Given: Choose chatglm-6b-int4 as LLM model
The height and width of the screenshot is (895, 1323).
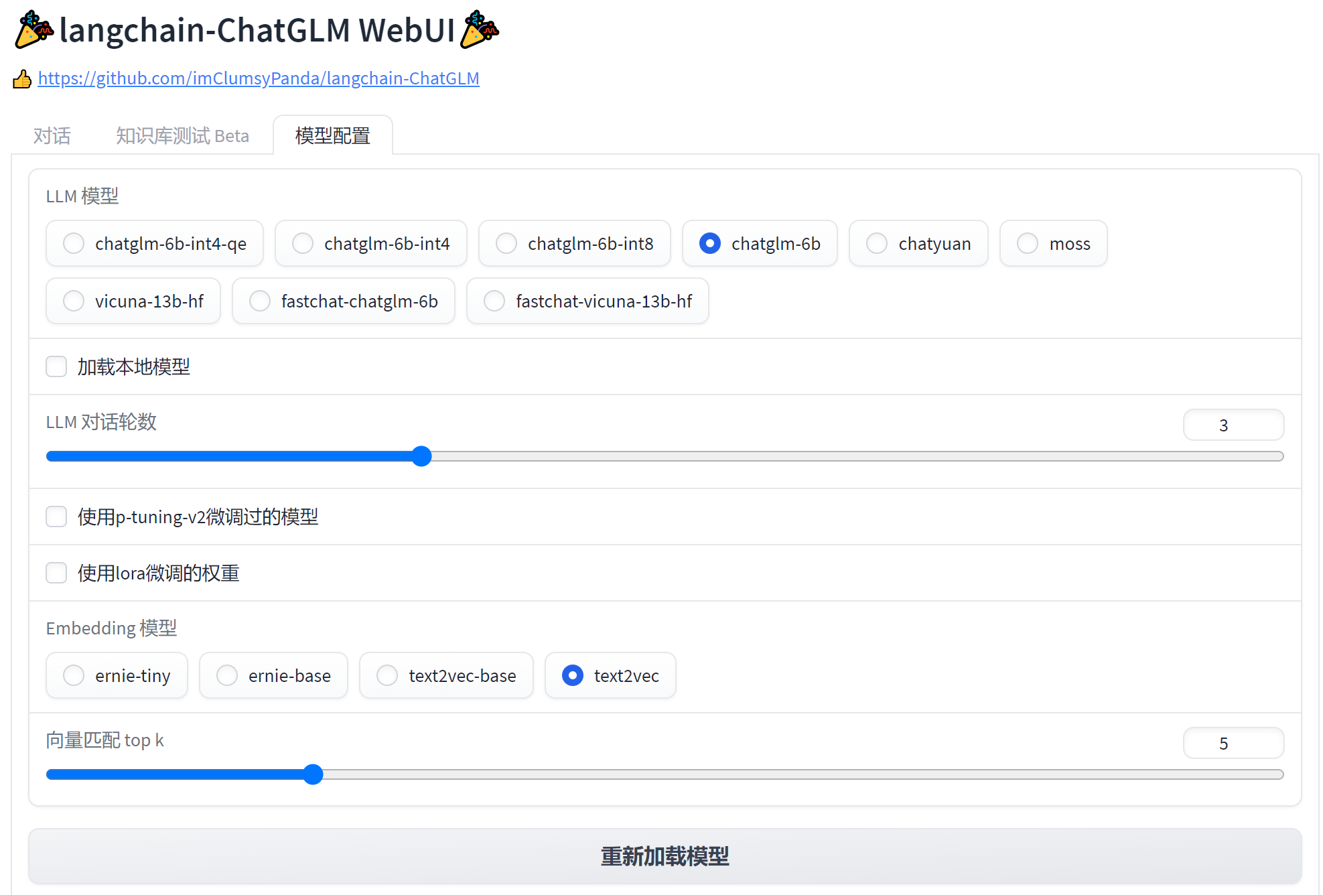Looking at the screenshot, I should click(x=303, y=243).
